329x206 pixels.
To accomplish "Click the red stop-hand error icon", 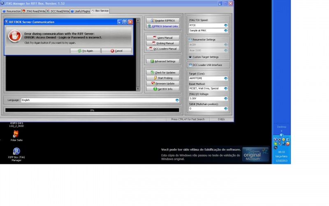I will (x=14, y=36).
